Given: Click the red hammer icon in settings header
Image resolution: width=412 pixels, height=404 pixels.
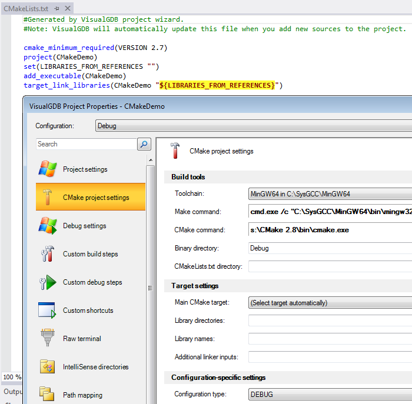Looking at the screenshot, I should [x=175, y=151].
